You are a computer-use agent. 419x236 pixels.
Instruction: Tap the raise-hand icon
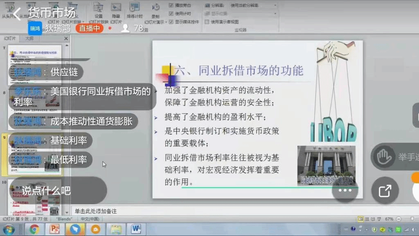click(384, 157)
